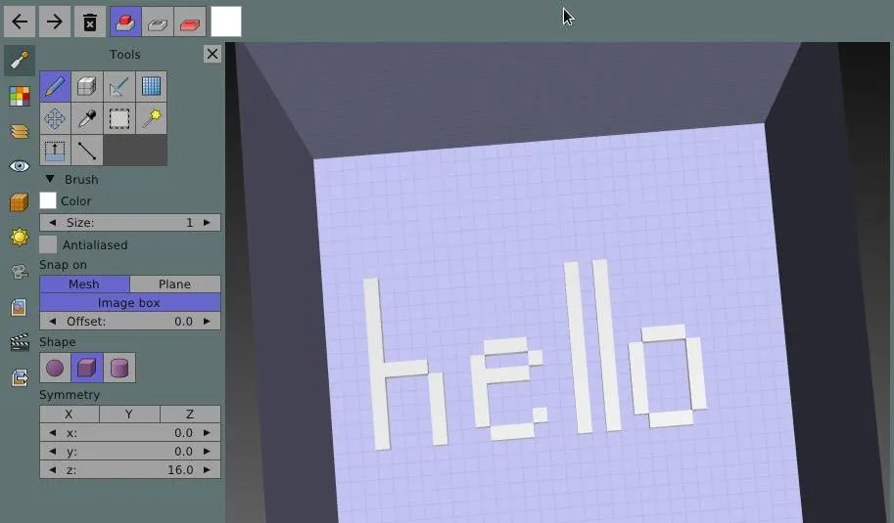
Task: Toggle symmetry on the Y axis
Action: tap(129, 414)
